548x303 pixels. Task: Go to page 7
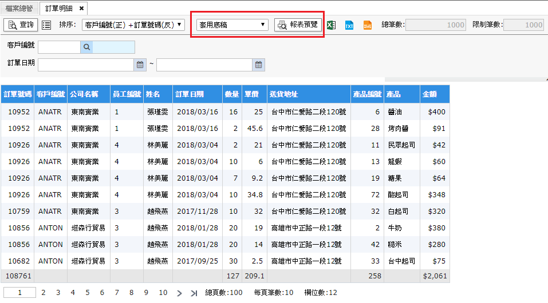coord(117,293)
